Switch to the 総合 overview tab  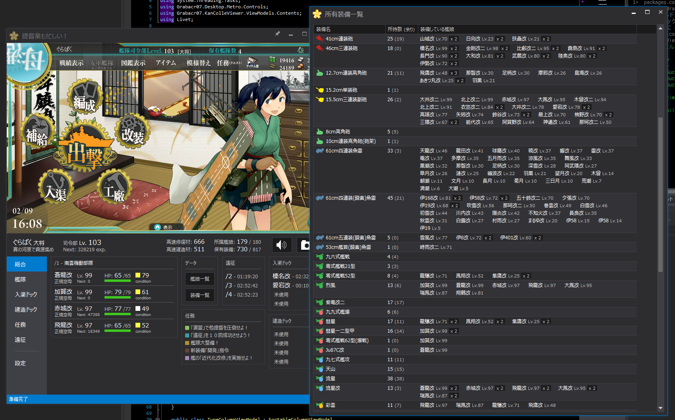coord(27,264)
